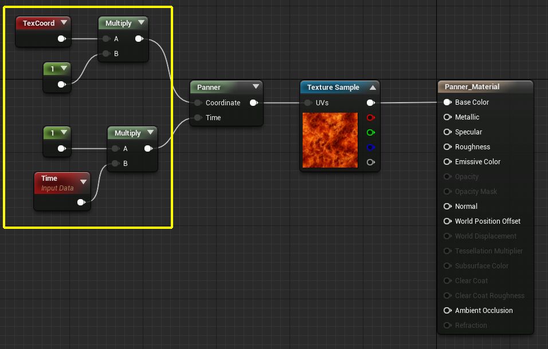Click the World Position Offset pin
548x349 pixels.
pos(447,221)
